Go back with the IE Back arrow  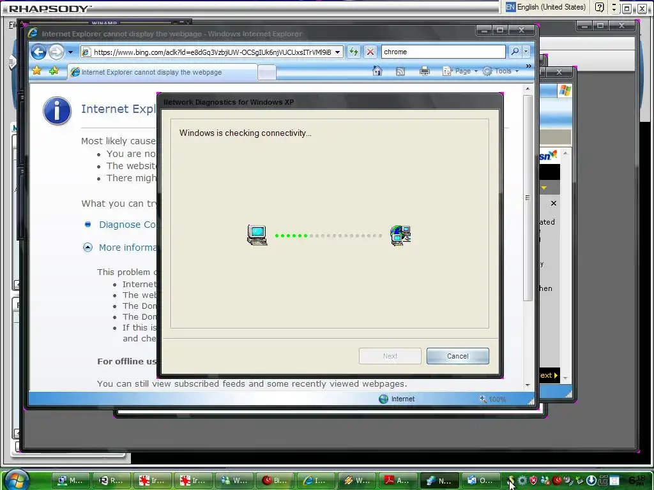point(38,52)
